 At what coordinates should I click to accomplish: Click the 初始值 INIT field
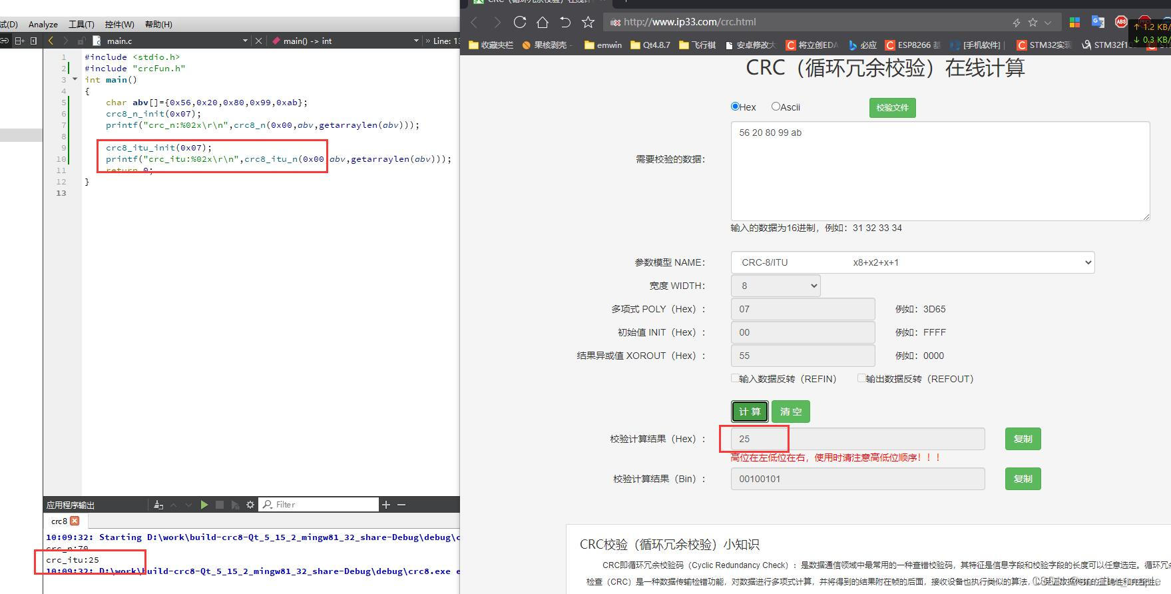803,332
